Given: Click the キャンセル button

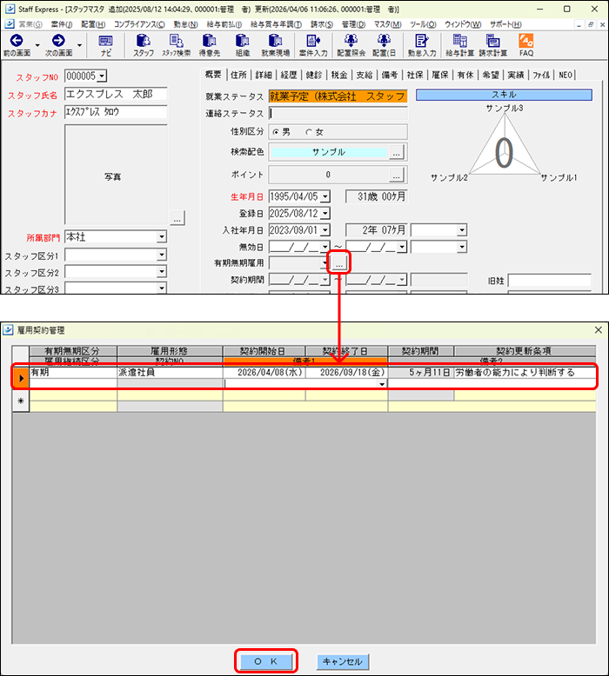Looking at the screenshot, I should tap(343, 661).
